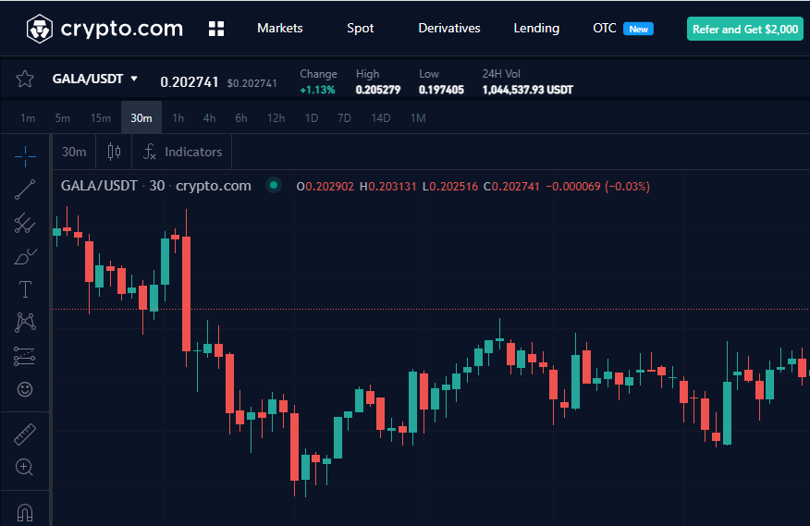Image resolution: width=810 pixels, height=526 pixels.
Task: Click the crypto.com logo
Action: [x=104, y=29]
